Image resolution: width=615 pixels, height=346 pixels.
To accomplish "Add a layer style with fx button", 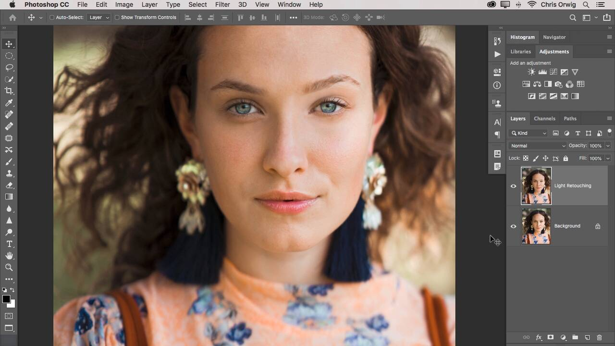I will [x=539, y=337].
